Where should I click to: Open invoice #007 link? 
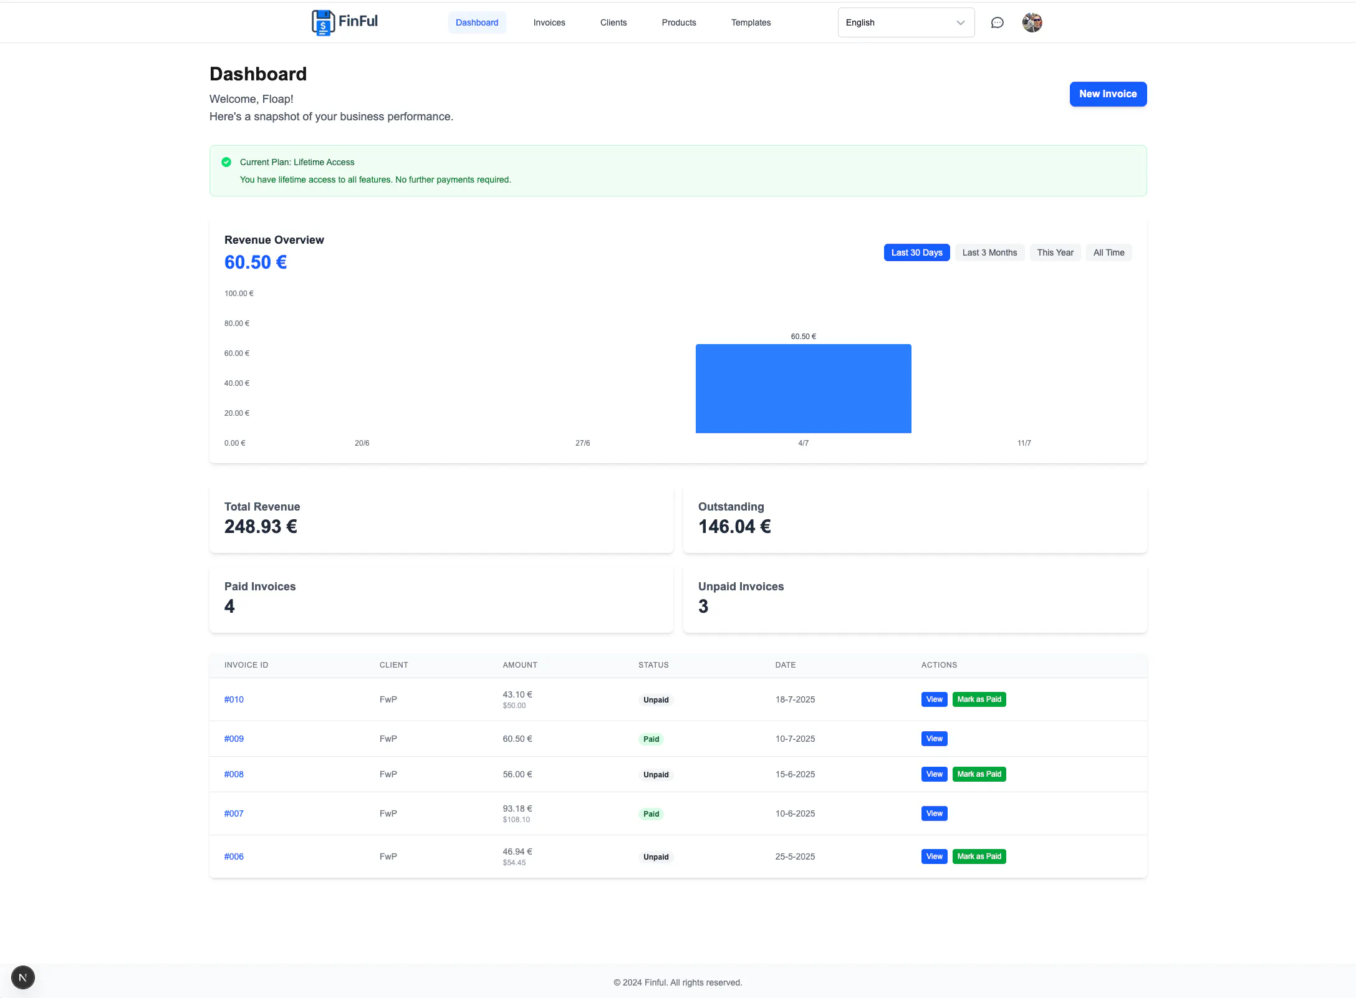click(234, 813)
